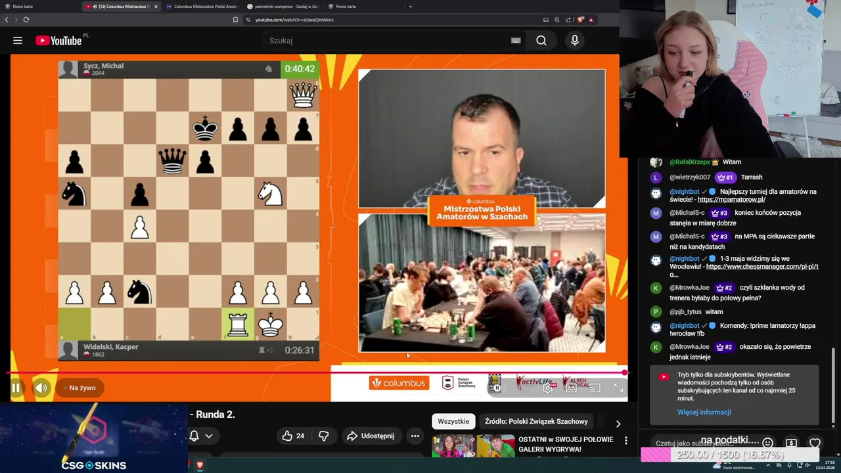
Task: Close the Columbus Mistrzostwa YouTube tab
Action: coord(156,7)
